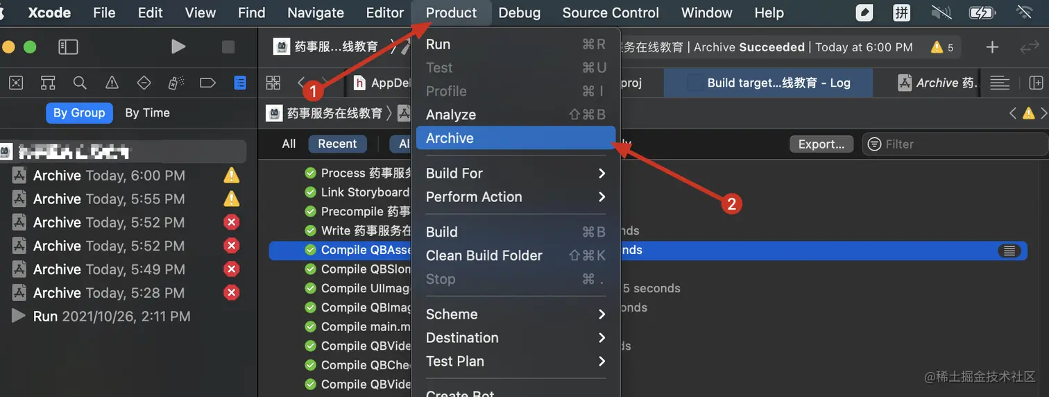The height and width of the screenshot is (397, 1049).
Task: Select the Report navigator icon
Action: click(x=239, y=83)
